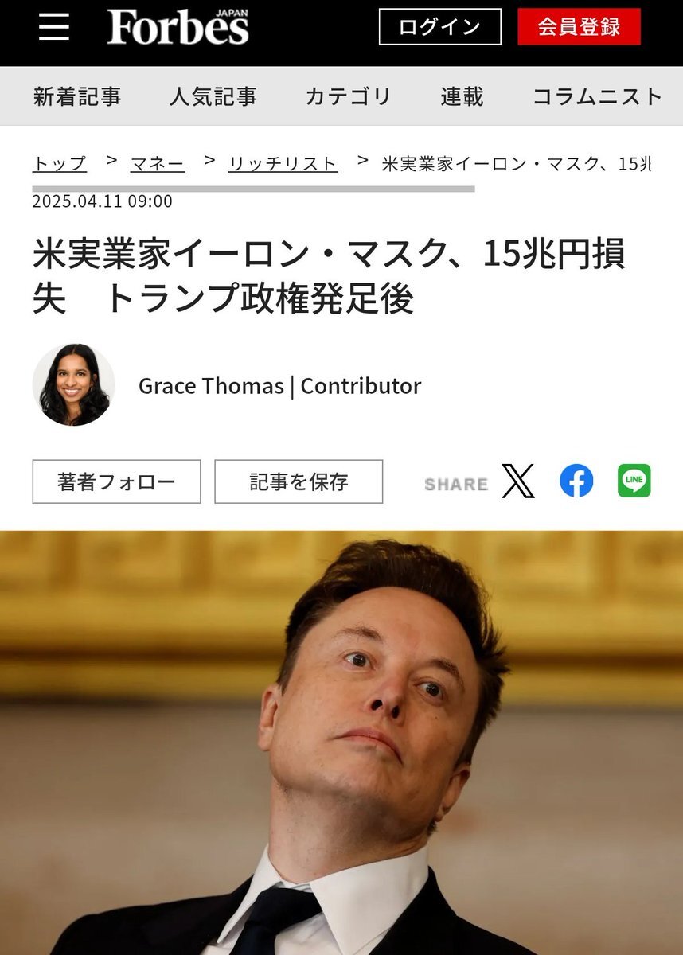The image size is (683, 955).
Task: Share the article on X
Action: 518,481
